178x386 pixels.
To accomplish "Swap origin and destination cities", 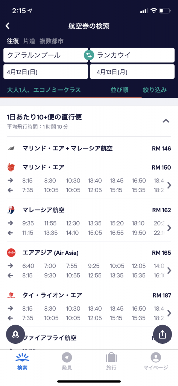I will pos(89,55).
